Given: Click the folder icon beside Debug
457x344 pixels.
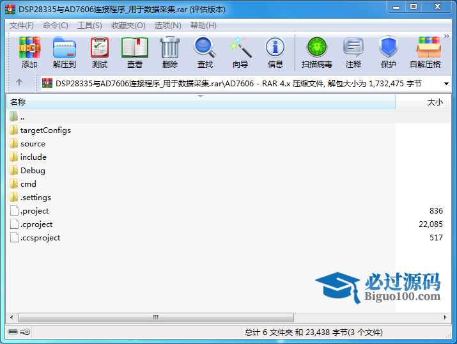Looking at the screenshot, I should tap(13, 170).
